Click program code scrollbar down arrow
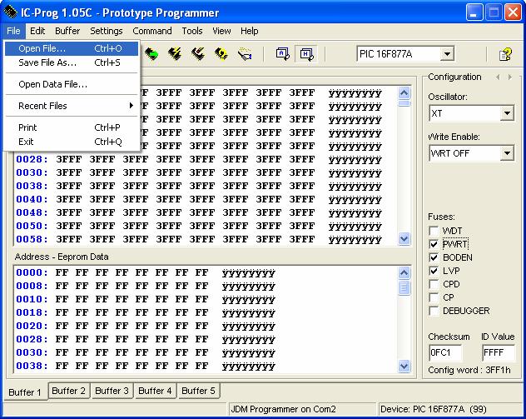 tap(404, 239)
